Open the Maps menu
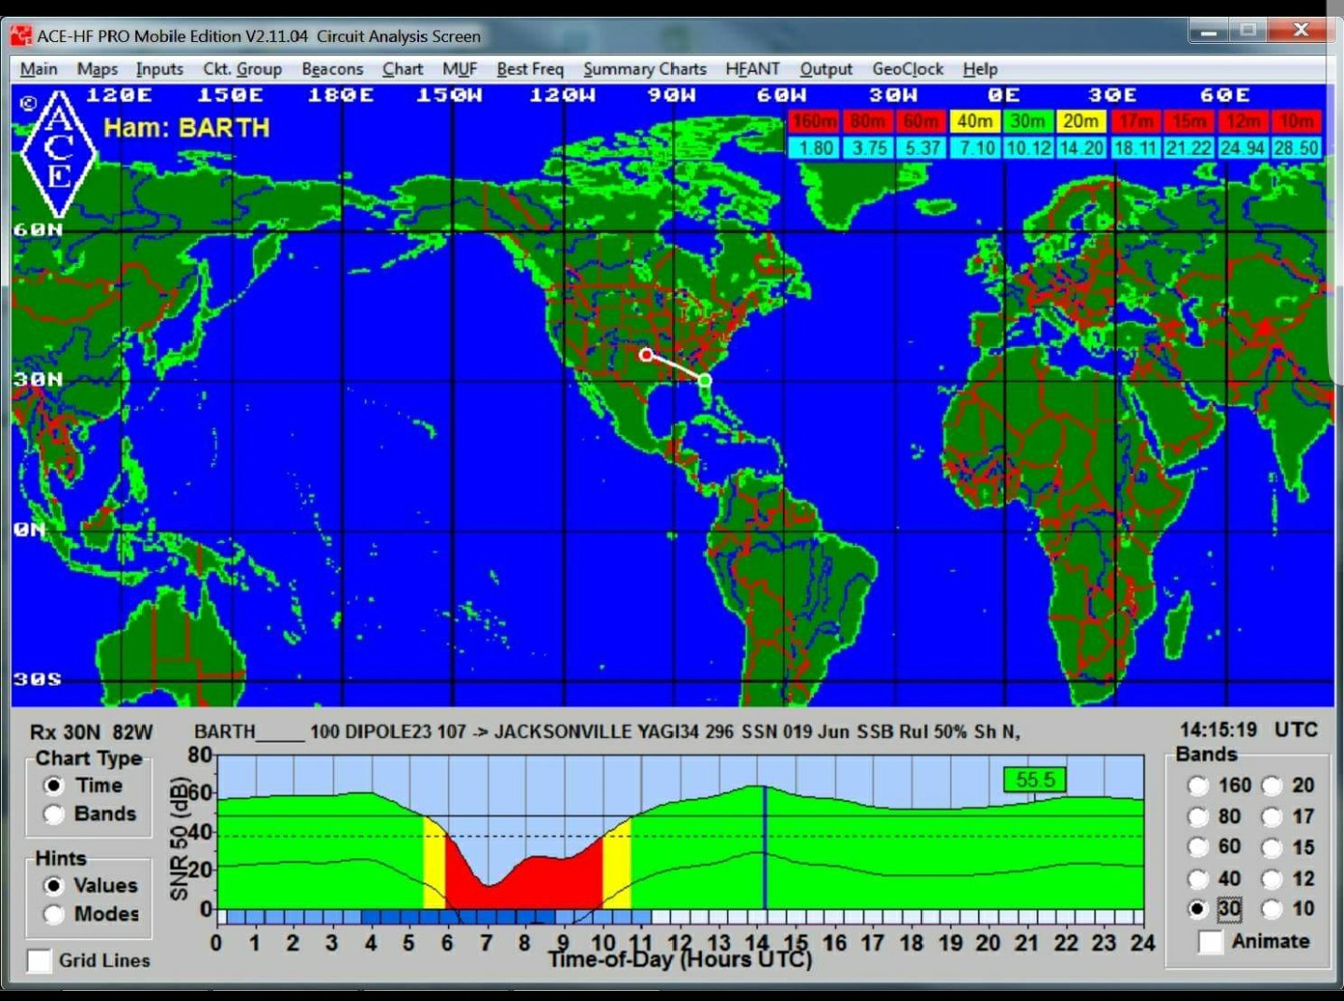This screenshot has width=1344, height=1001. (x=97, y=69)
